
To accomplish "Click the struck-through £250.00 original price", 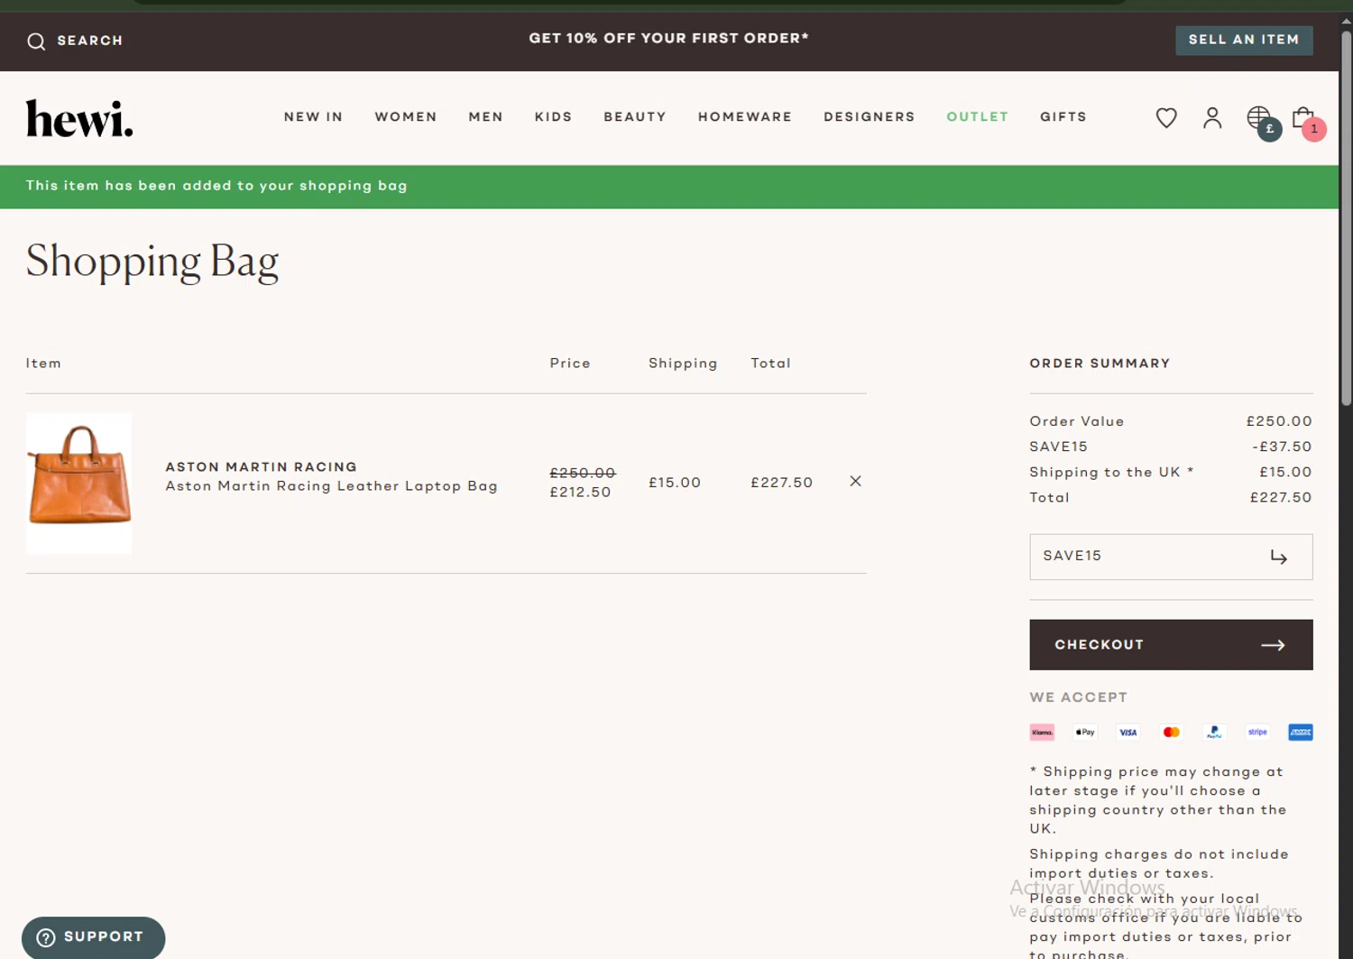I will [583, 473].
